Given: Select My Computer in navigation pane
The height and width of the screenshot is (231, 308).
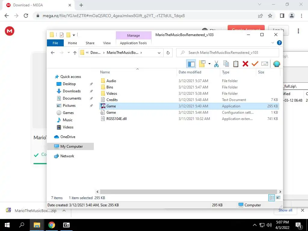Looking at the screenshot, I should click(x=70, y=146).
